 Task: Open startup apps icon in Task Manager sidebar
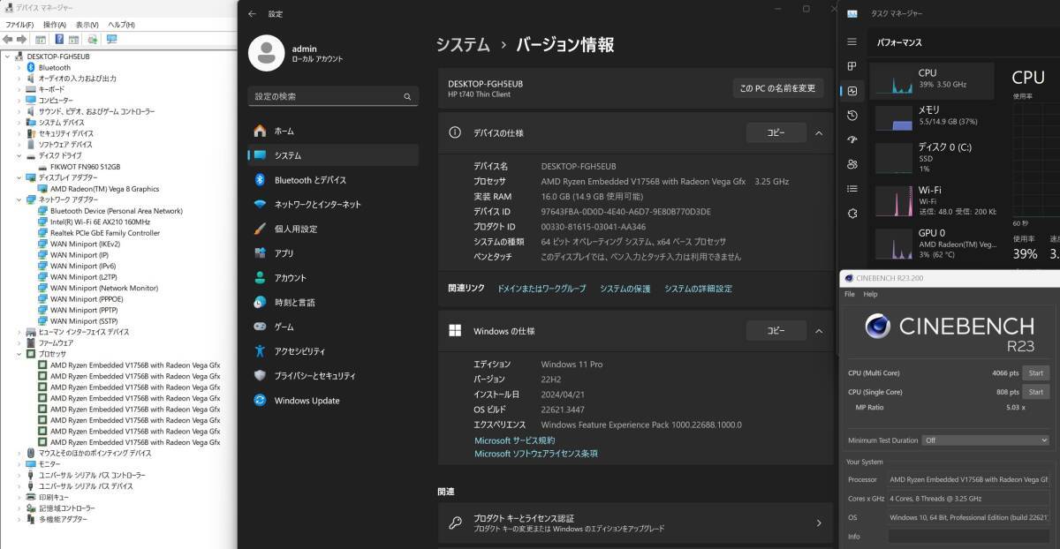click(852, 139)
